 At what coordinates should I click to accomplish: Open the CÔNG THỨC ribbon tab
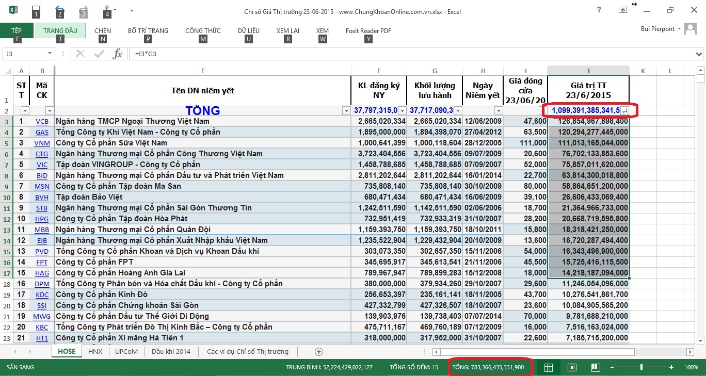click(x=203, y=30)
